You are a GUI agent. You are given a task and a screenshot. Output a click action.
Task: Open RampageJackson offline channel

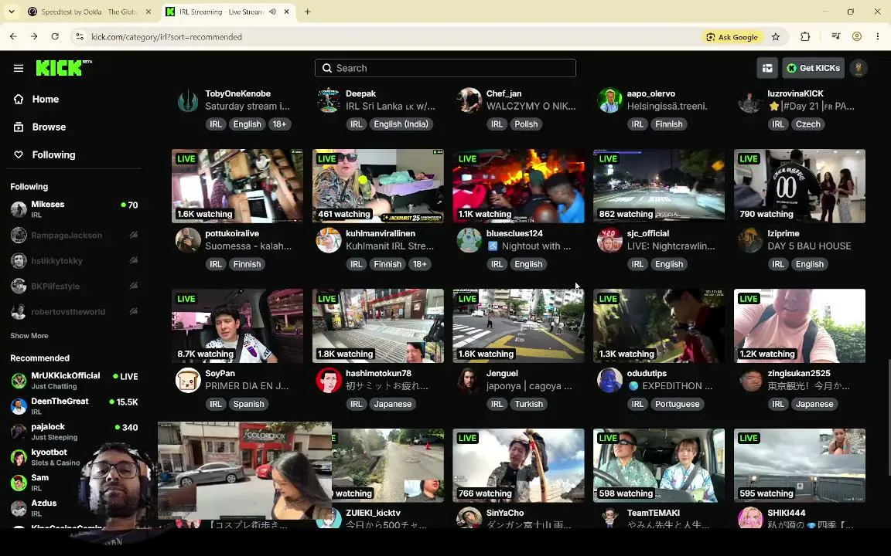click(74, 235)
